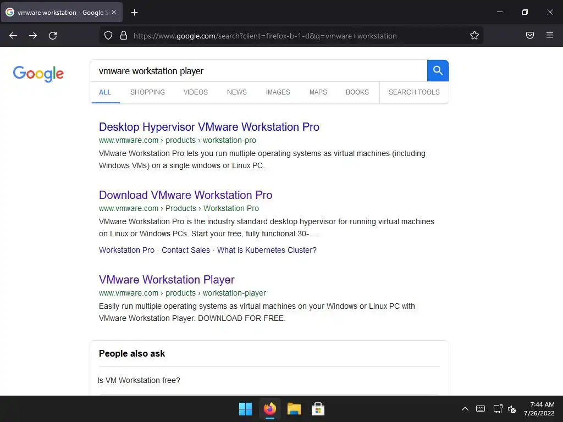Click the Workstation Pro sitelink
563x422 pixels.
(127, 250)
